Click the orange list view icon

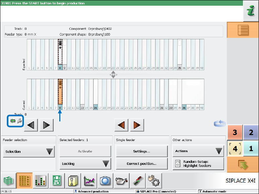(243, 30)
